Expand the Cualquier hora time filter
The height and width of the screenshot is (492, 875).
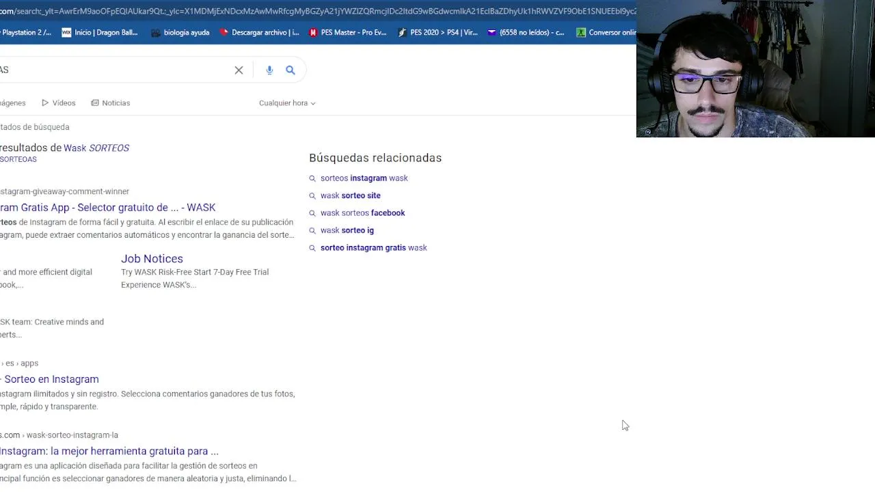coord(287,103)
